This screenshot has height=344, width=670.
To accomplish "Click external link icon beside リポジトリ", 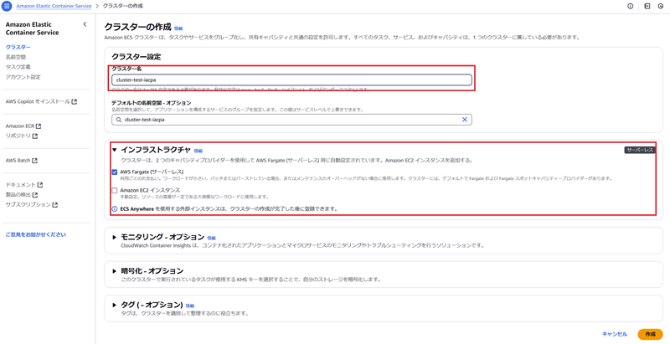I will 35,136.
